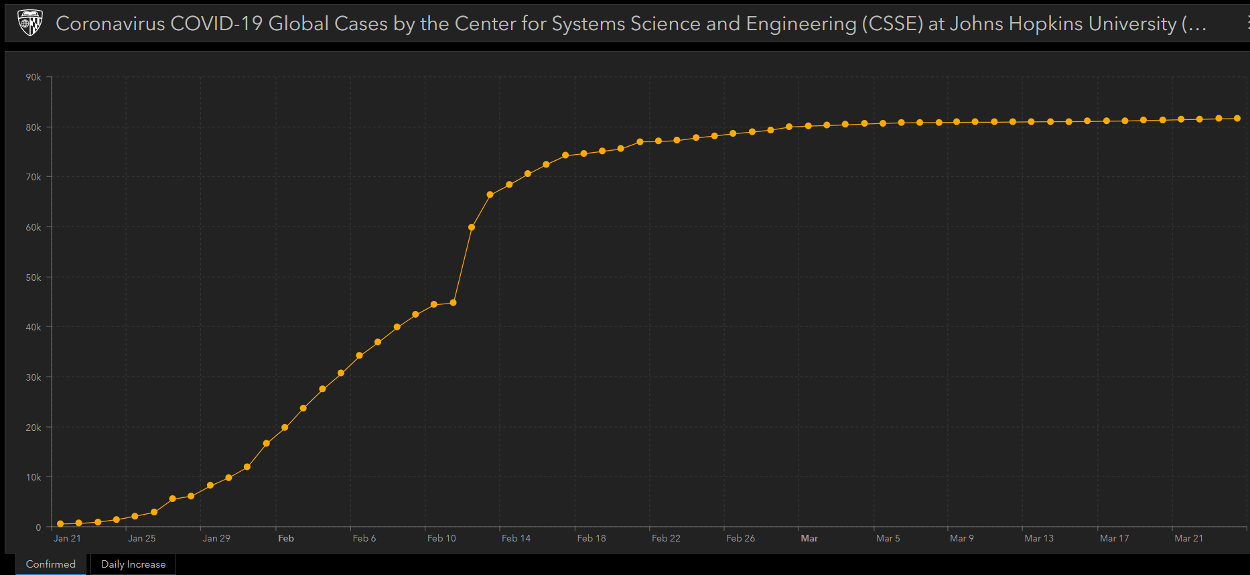The image size is (1250, 575).
Task: Click the '0' y-axis label
Action: (38, 527)
